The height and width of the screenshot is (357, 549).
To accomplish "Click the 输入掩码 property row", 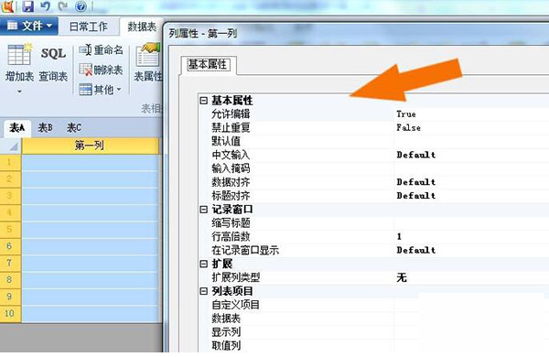I will tap(373, 168).
